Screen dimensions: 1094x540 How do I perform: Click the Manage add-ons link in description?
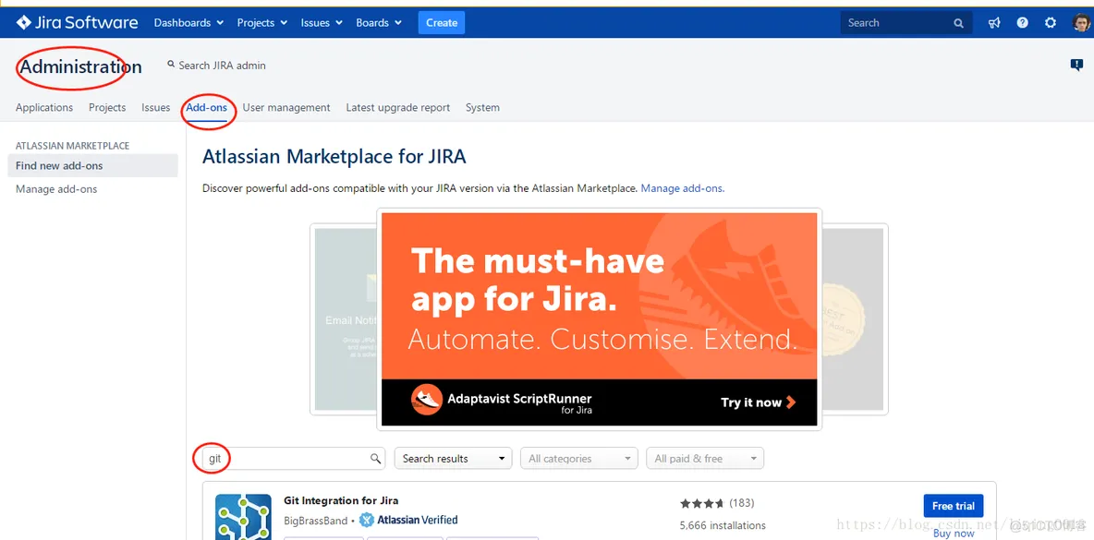pyautogui.click(x=682, y=188)
